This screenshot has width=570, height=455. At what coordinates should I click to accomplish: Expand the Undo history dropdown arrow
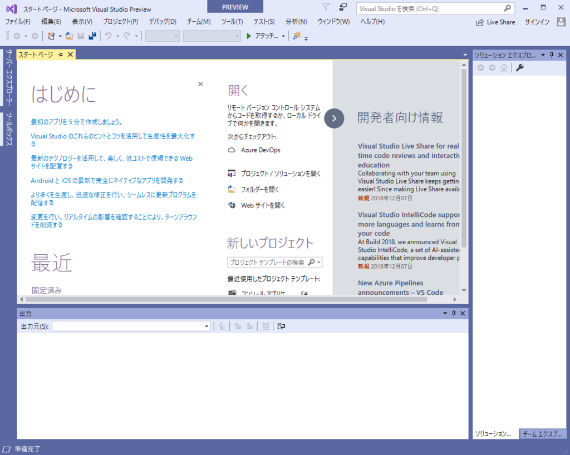coord(117,36)
